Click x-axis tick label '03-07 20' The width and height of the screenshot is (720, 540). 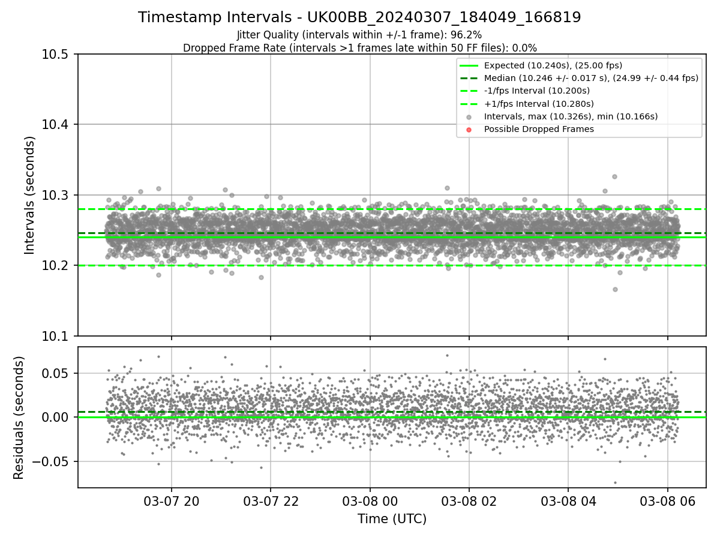[x=172, y=501]
